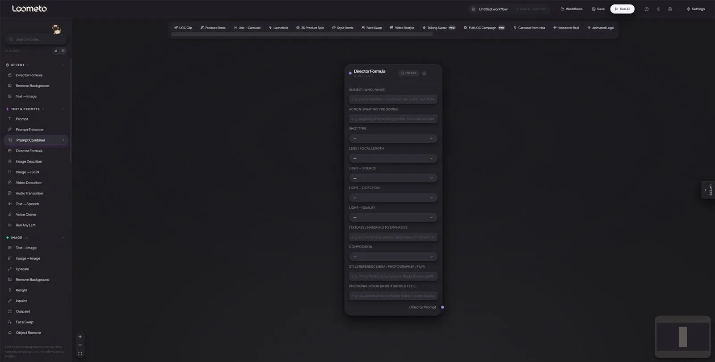Save the workflow
The height and width of the screenshot is (362, 715).
pos(598,9)
